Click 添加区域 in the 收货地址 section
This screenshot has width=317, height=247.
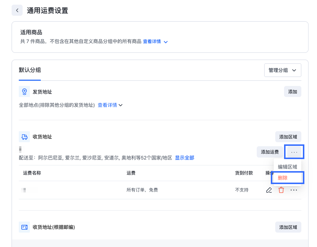pos(288,137)
